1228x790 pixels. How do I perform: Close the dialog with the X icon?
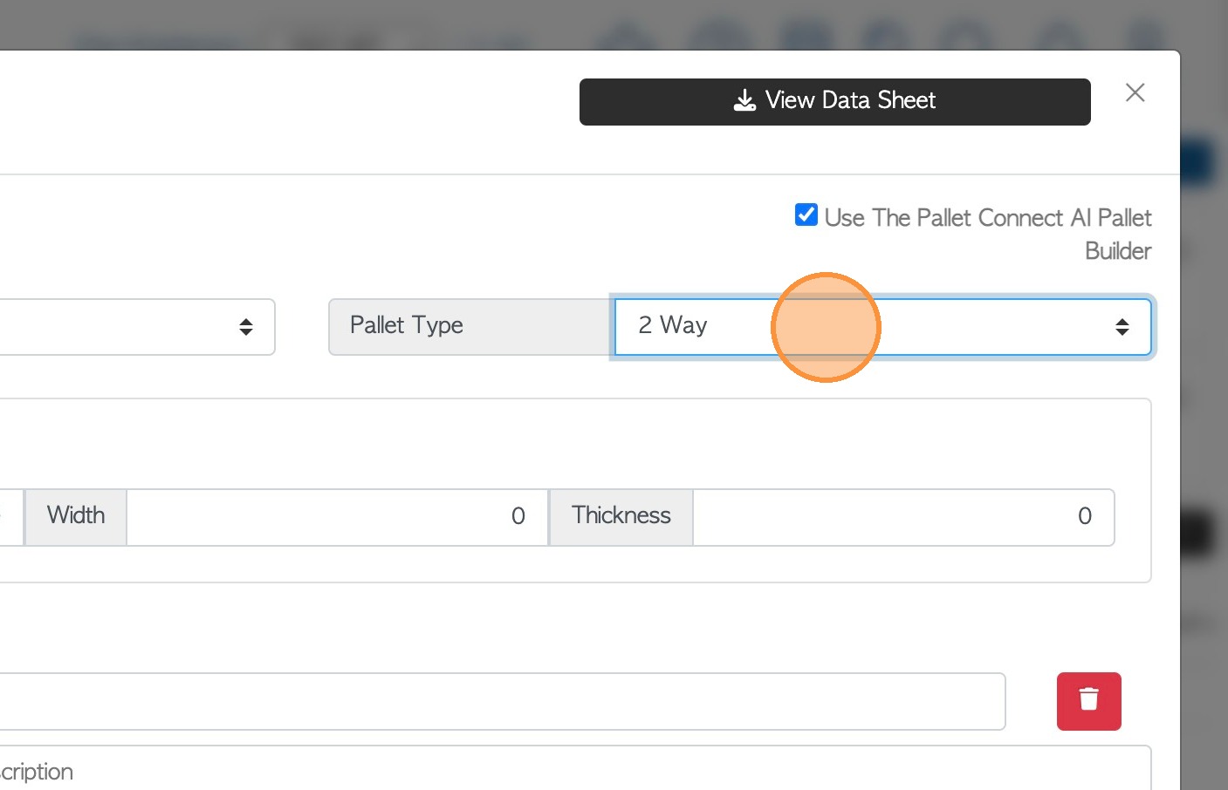tap(1135, 93)
